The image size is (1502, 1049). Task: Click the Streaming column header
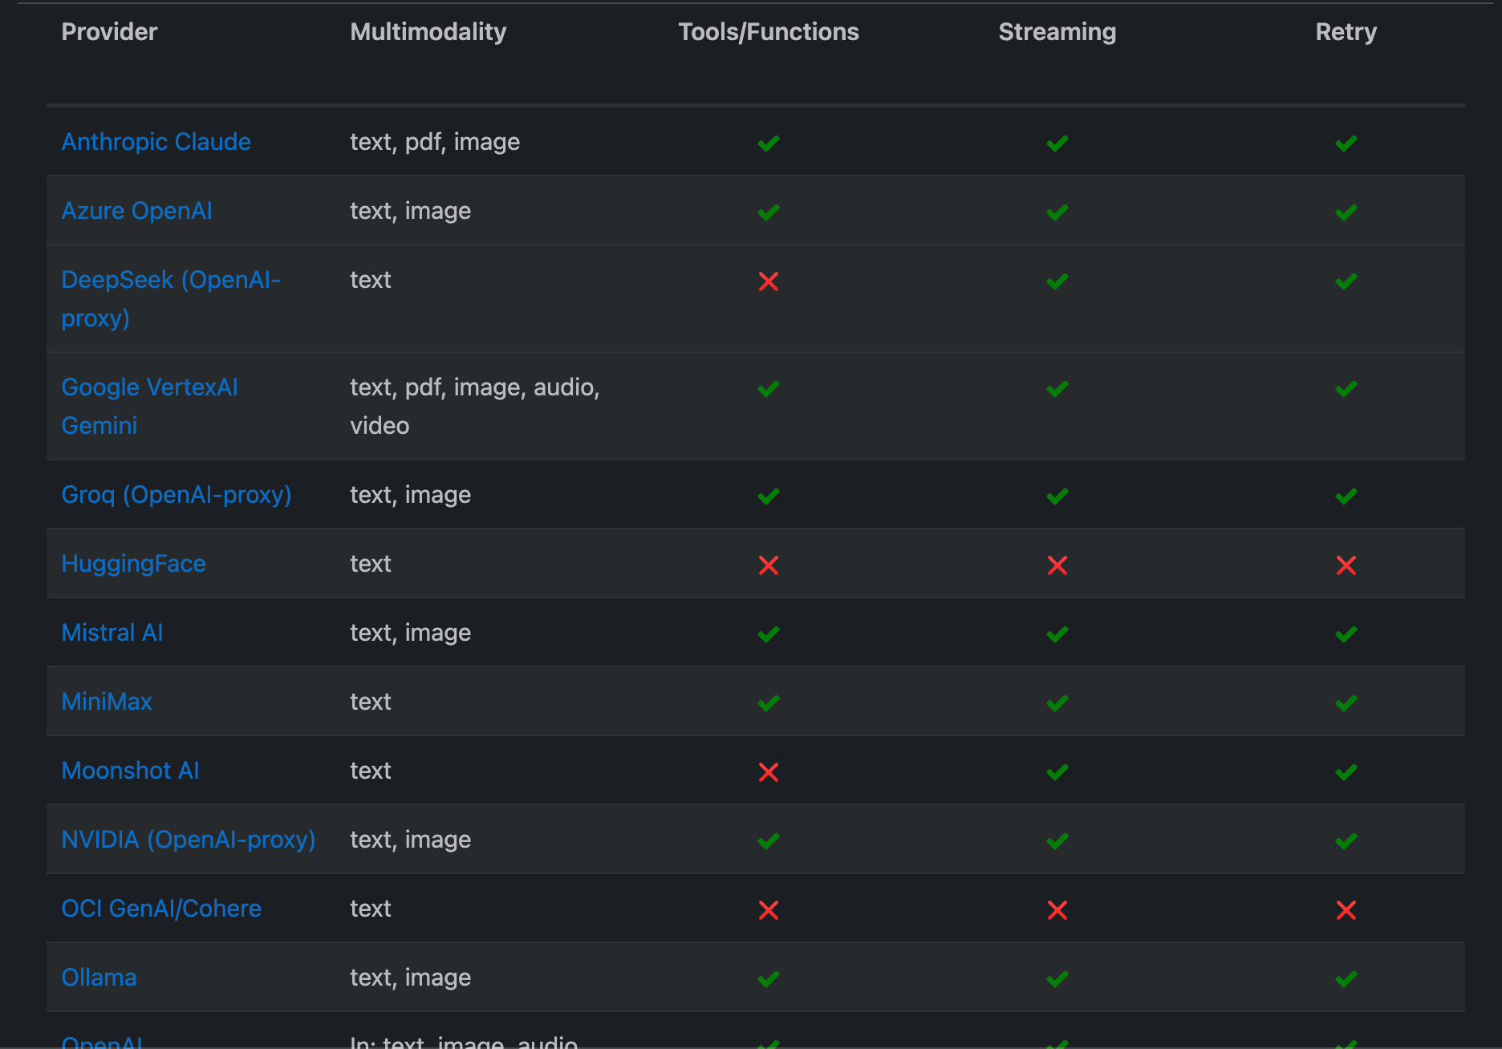1057,32
